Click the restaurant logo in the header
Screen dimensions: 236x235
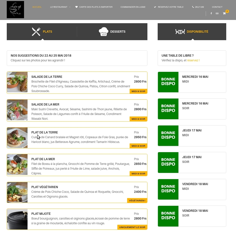coord(15,9)
